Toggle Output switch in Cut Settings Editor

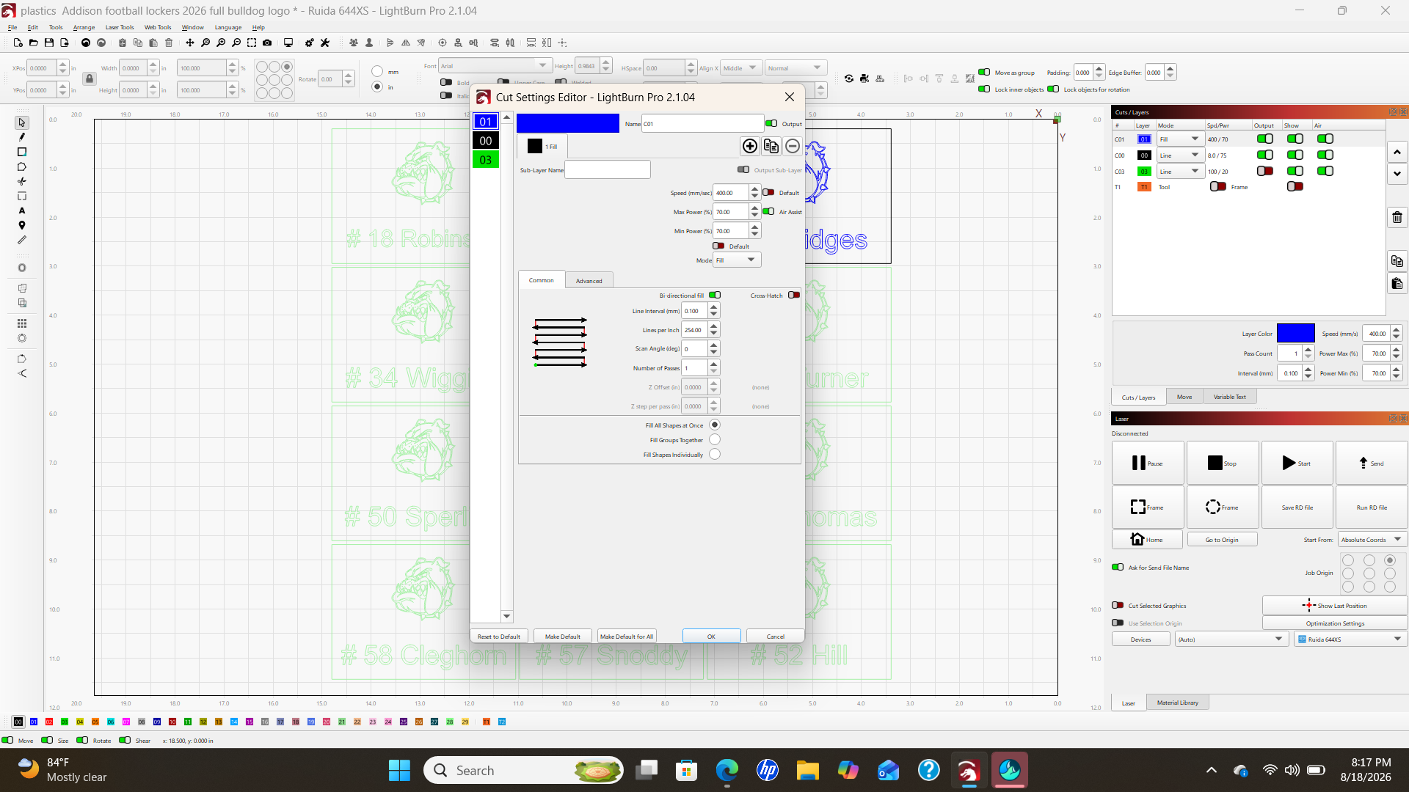coord(771,123)
